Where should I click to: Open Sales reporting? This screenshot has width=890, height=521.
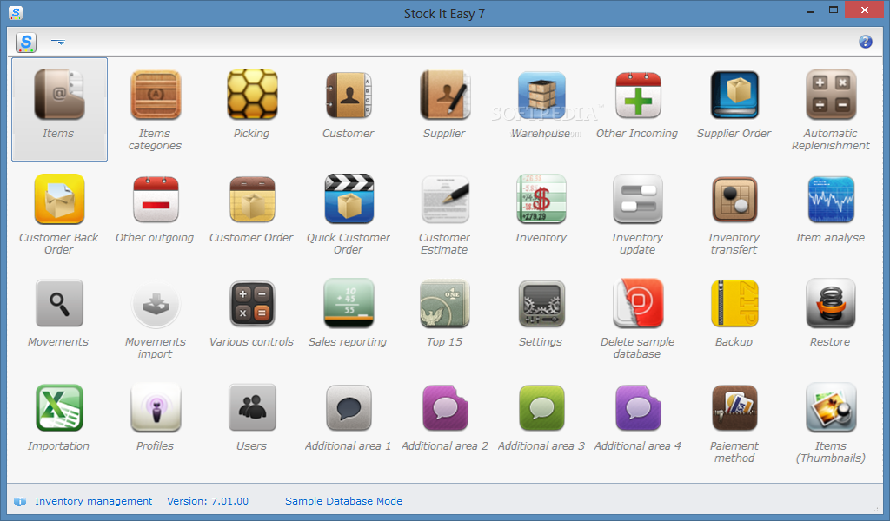(x=349, y=303)
